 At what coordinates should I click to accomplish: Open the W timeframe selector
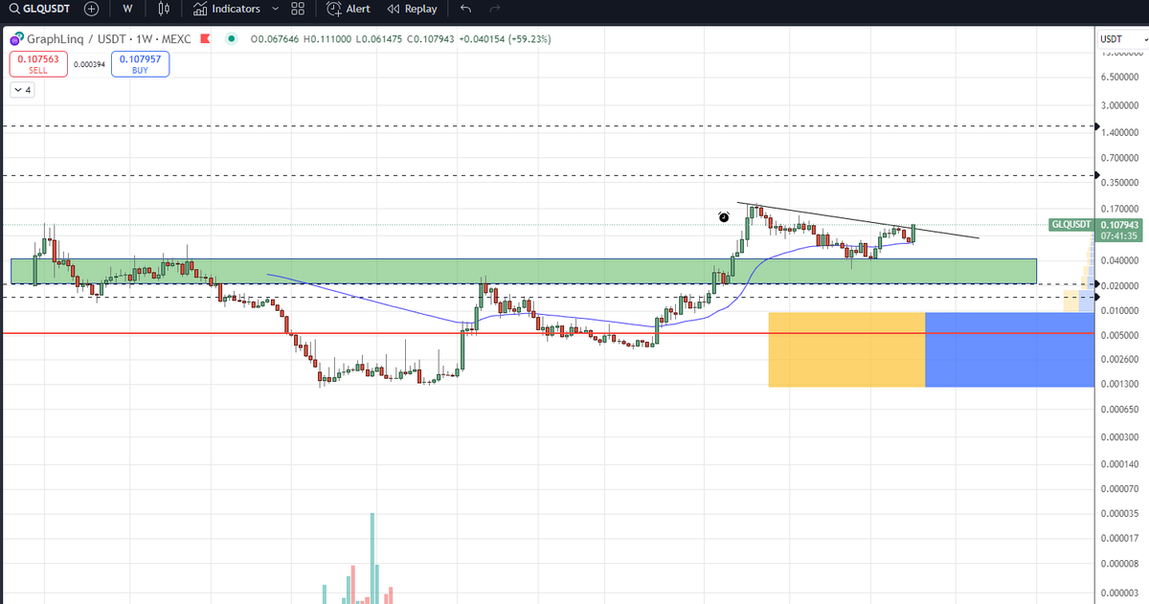(127, 9)
